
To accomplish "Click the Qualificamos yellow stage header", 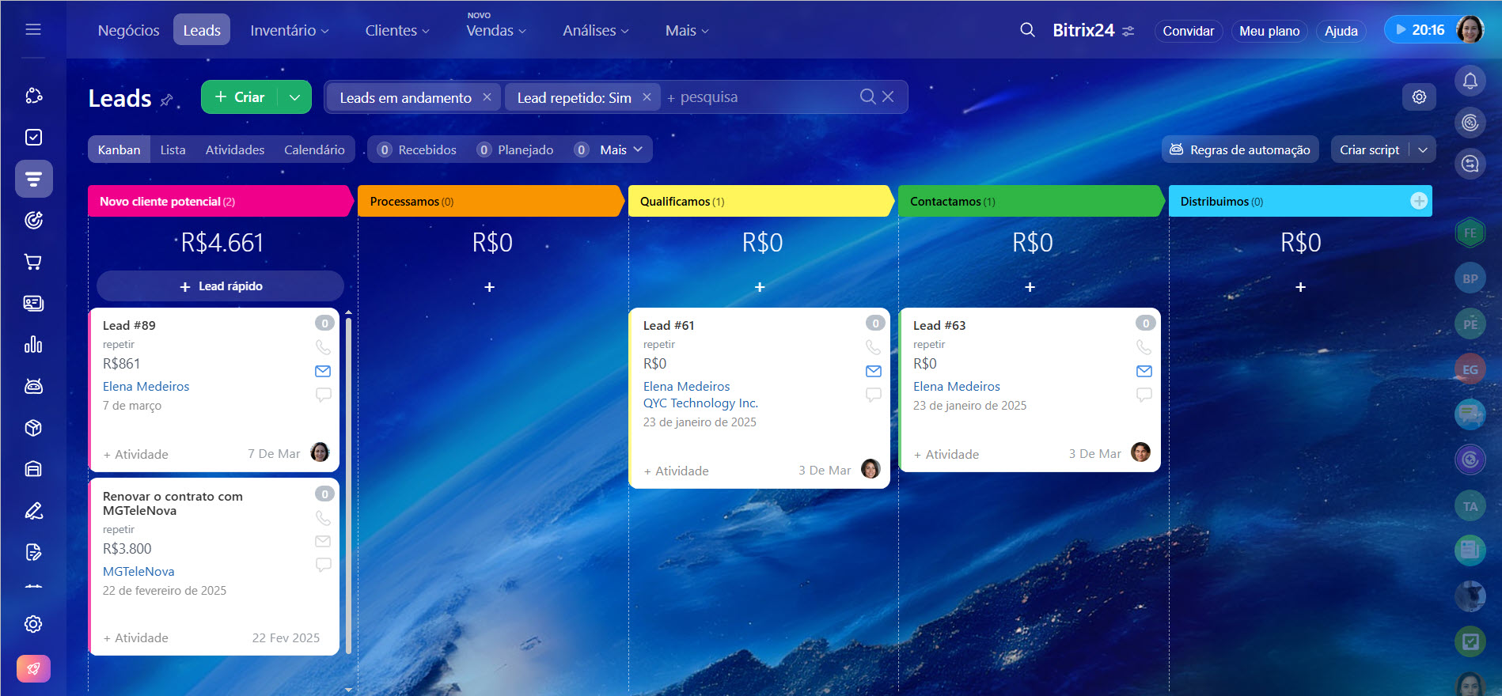I will [x=760, y=201].
